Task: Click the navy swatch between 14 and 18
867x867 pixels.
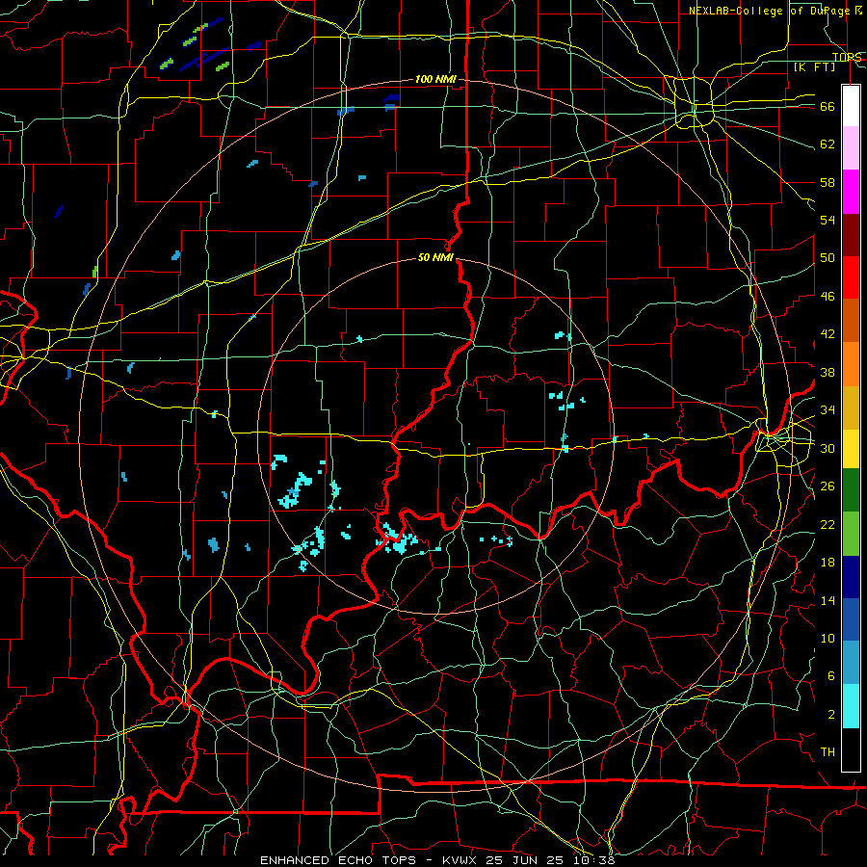Action: (x=851, y=577)
